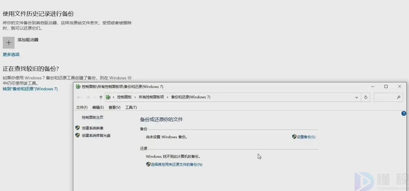Click the forward arrow in Control Panel window
This screenshot has height=191, width=409.
[x=88, y=97]
